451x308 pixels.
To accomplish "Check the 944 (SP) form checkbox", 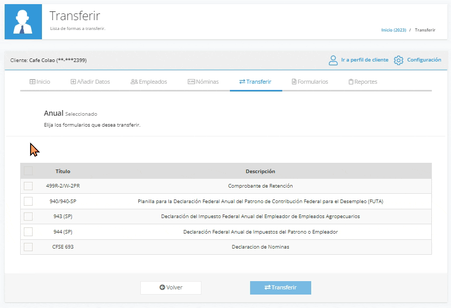I will tap(28, 232).
